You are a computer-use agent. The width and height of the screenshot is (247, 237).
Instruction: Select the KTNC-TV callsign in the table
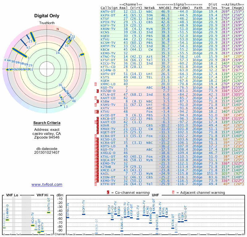pyautogui.click(x=108, y=56)
